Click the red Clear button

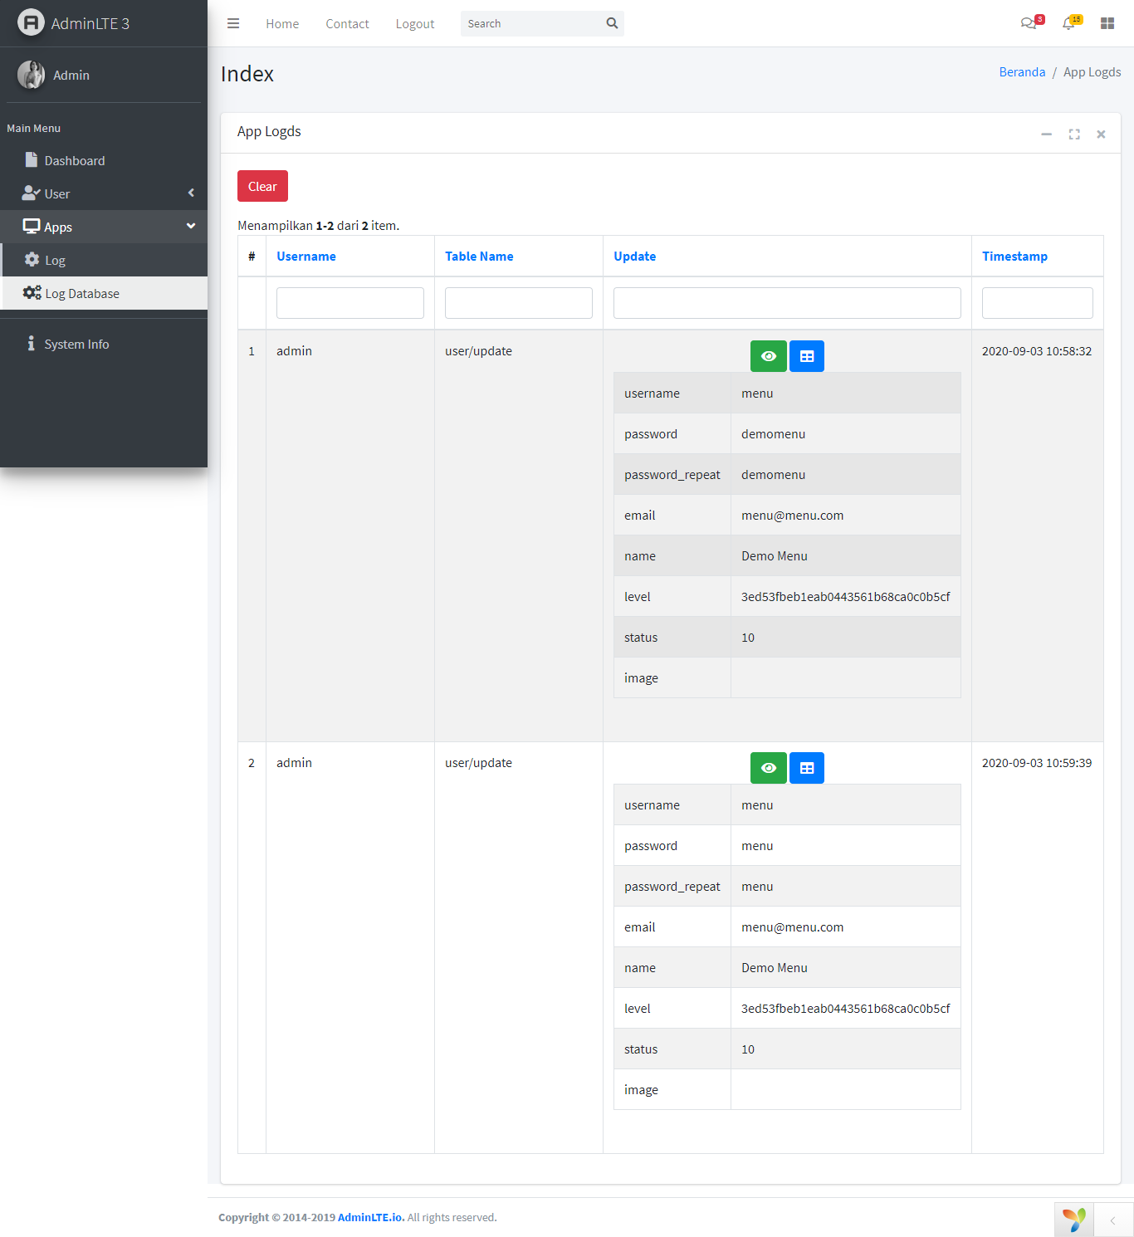pos(262,186)
